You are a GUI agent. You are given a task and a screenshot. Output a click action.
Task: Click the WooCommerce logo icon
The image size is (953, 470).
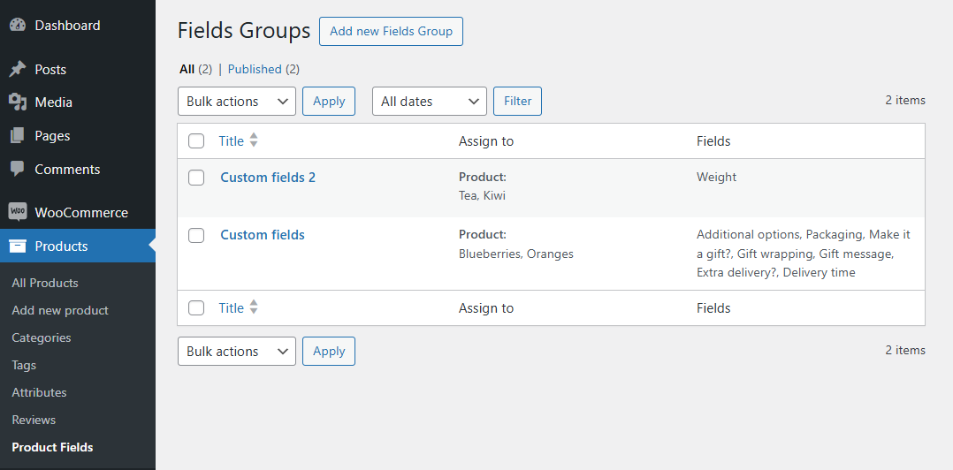point(18,213)
